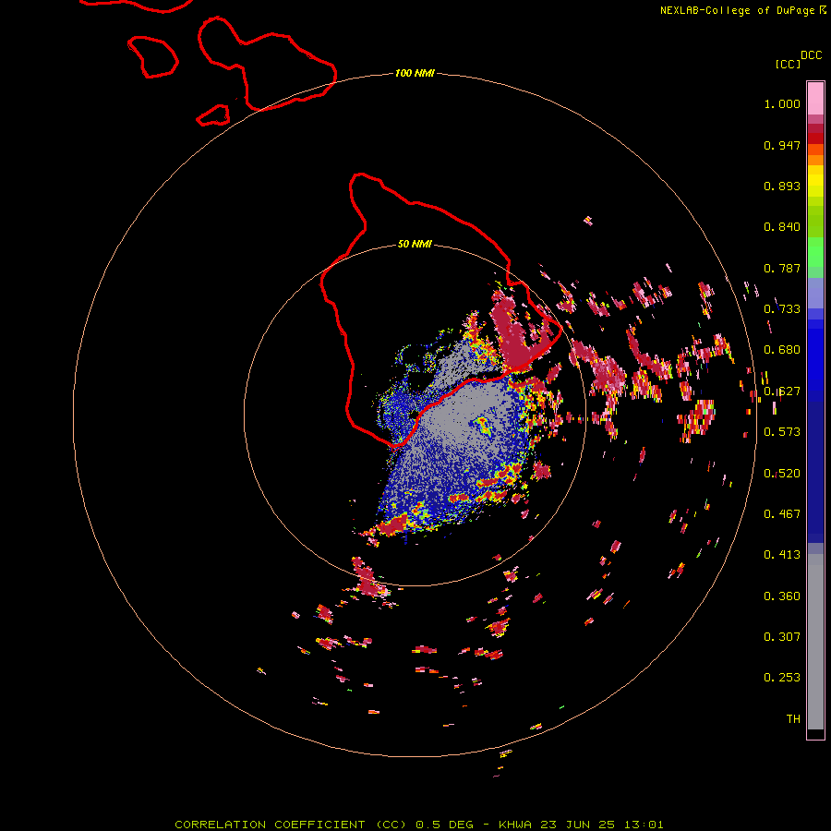Viewport: 831px width, 831px height.
Task: Click the 0.253 scale value
Action: click(782, 678)
